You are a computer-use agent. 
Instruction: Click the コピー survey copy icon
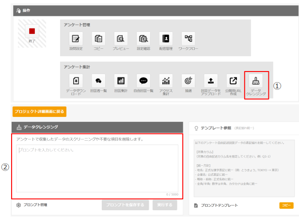(x=98, y=39)
